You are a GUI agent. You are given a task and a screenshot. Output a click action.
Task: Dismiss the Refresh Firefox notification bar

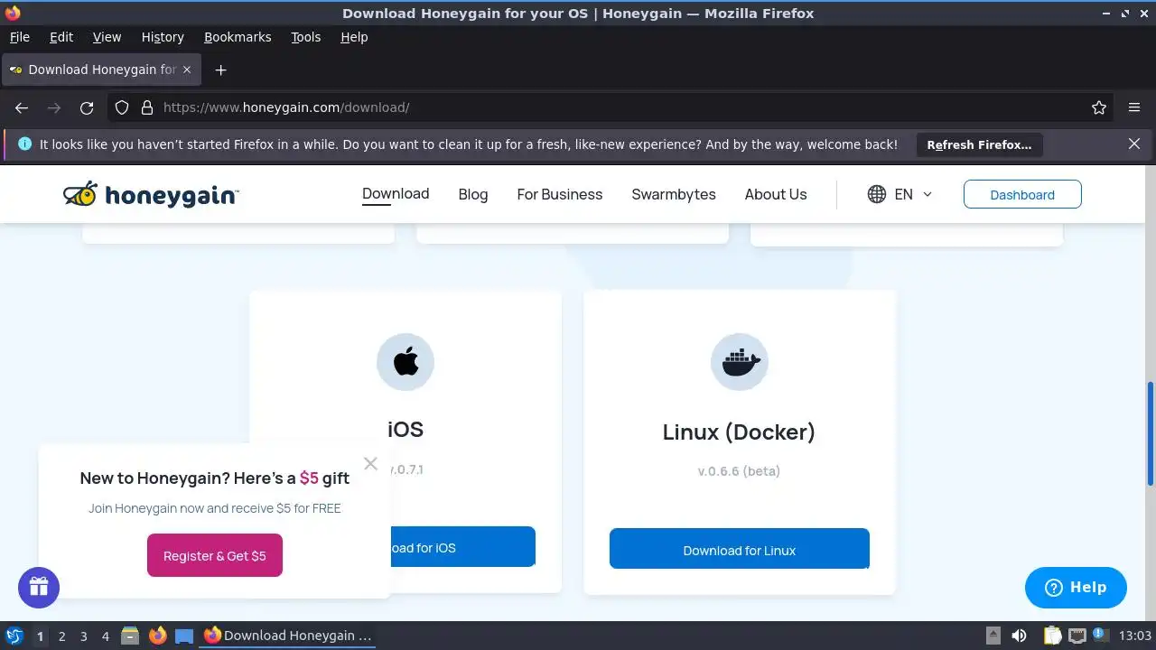(1134, 144)
